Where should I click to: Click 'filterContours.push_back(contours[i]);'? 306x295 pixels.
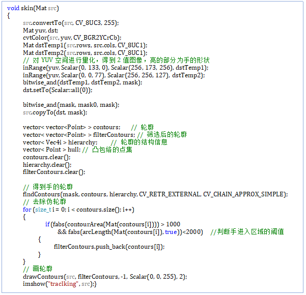point(109,247)
